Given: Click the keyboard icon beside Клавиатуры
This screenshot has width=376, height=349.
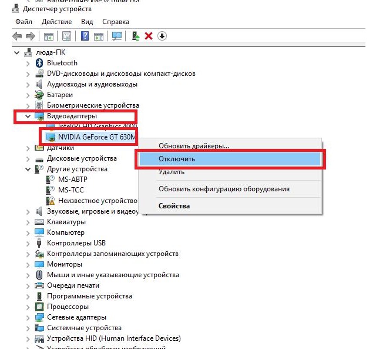Looking at the screenshot, I should [x=39, y=222].
